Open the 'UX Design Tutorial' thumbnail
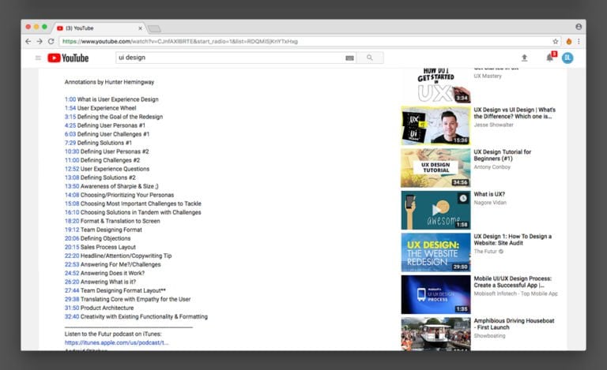The image size is (607, 370). click(x=436, y=168)
